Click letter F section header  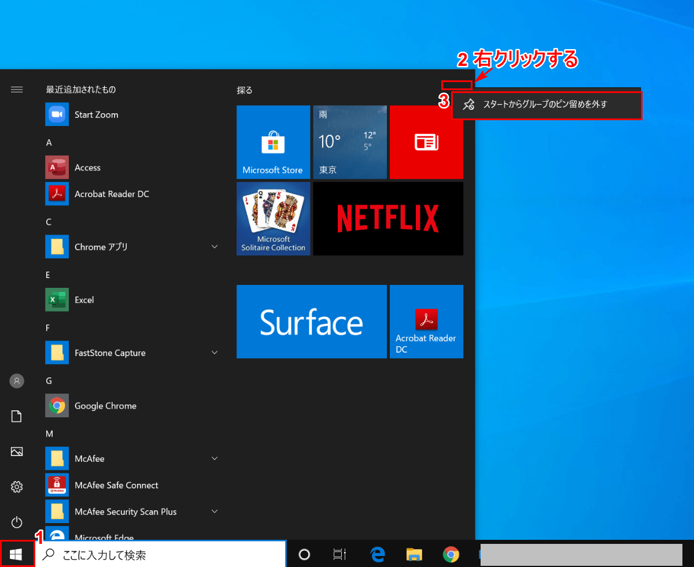click(x=49, y=327)
